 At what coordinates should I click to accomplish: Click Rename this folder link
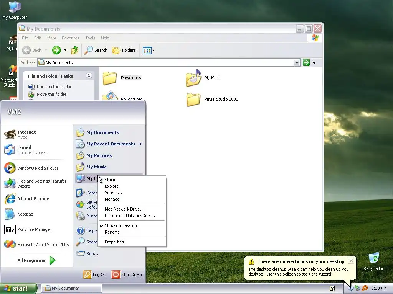tap(50, 87)
